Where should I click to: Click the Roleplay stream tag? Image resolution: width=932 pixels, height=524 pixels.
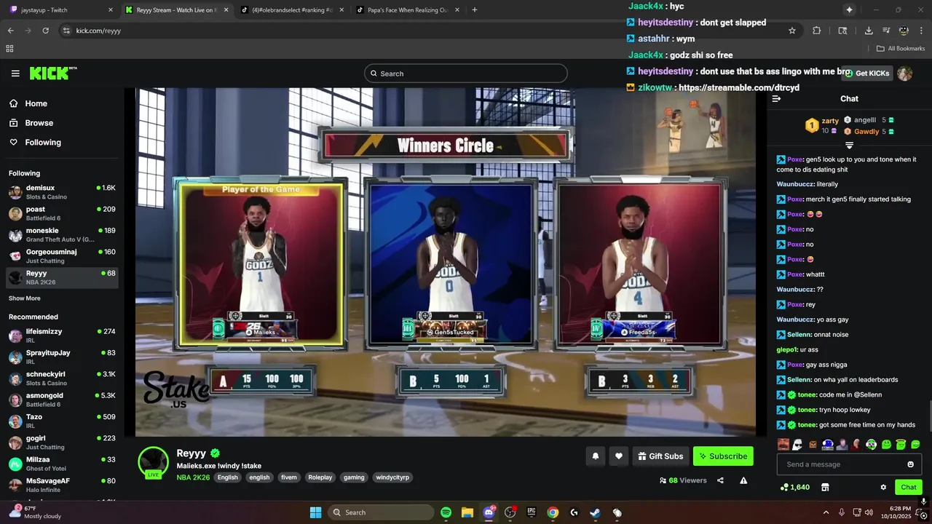click(320, 477)
